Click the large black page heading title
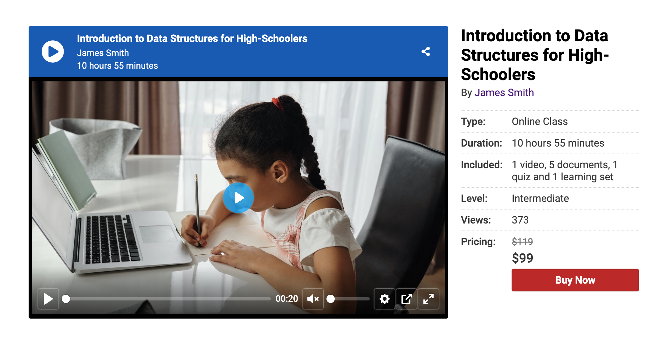Viewport: 665px width, 344px height. [534, 55]
